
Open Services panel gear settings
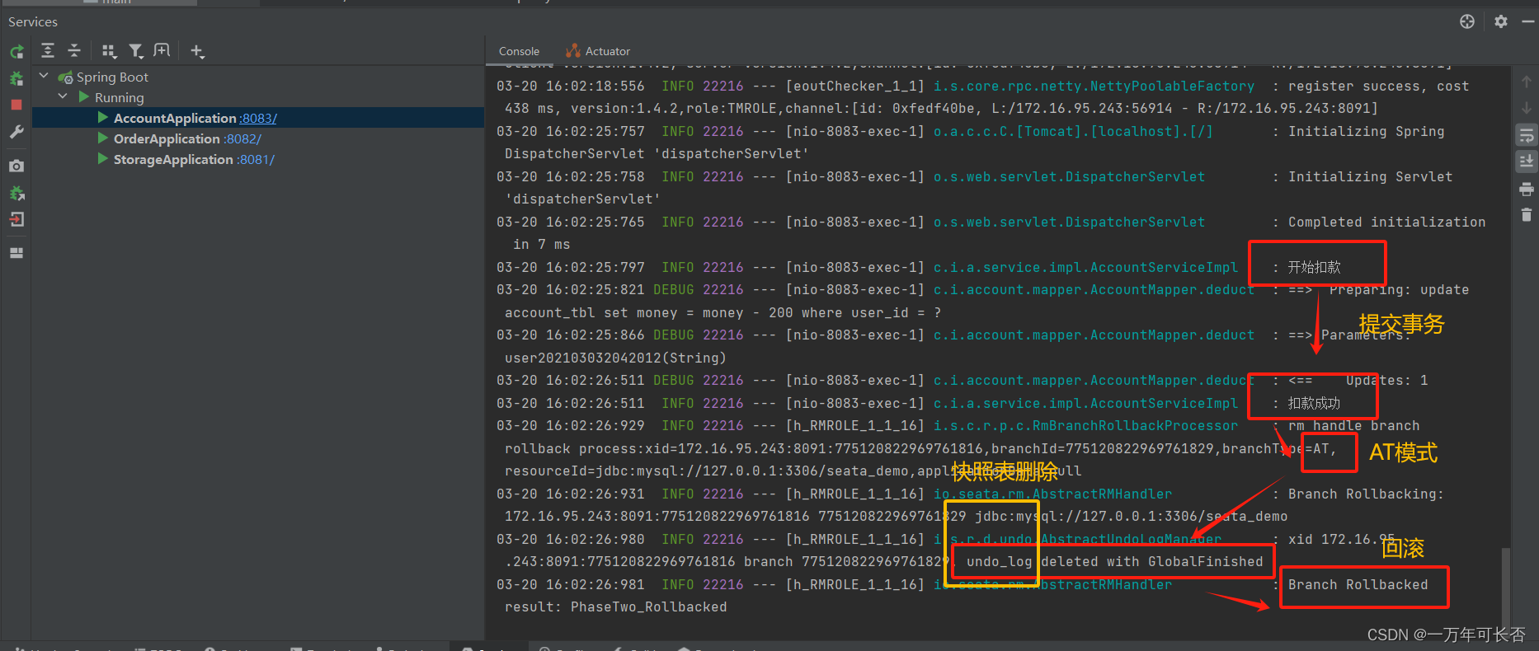(x=1501, y=21)
